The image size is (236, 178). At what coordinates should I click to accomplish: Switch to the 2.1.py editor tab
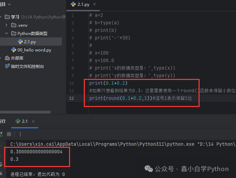(83, 4)
